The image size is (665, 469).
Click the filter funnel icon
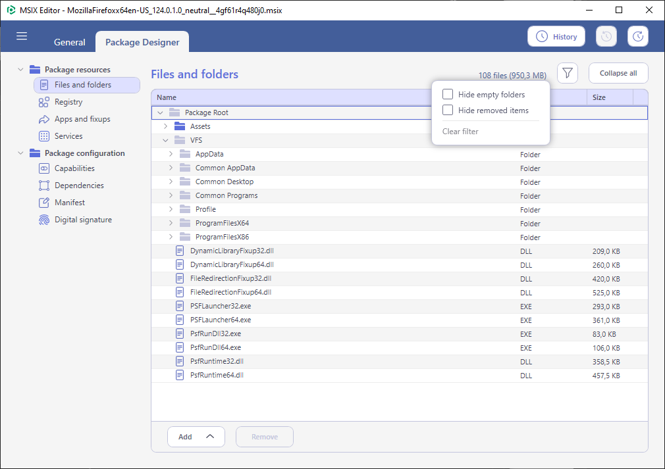click(x=568, y=73)
